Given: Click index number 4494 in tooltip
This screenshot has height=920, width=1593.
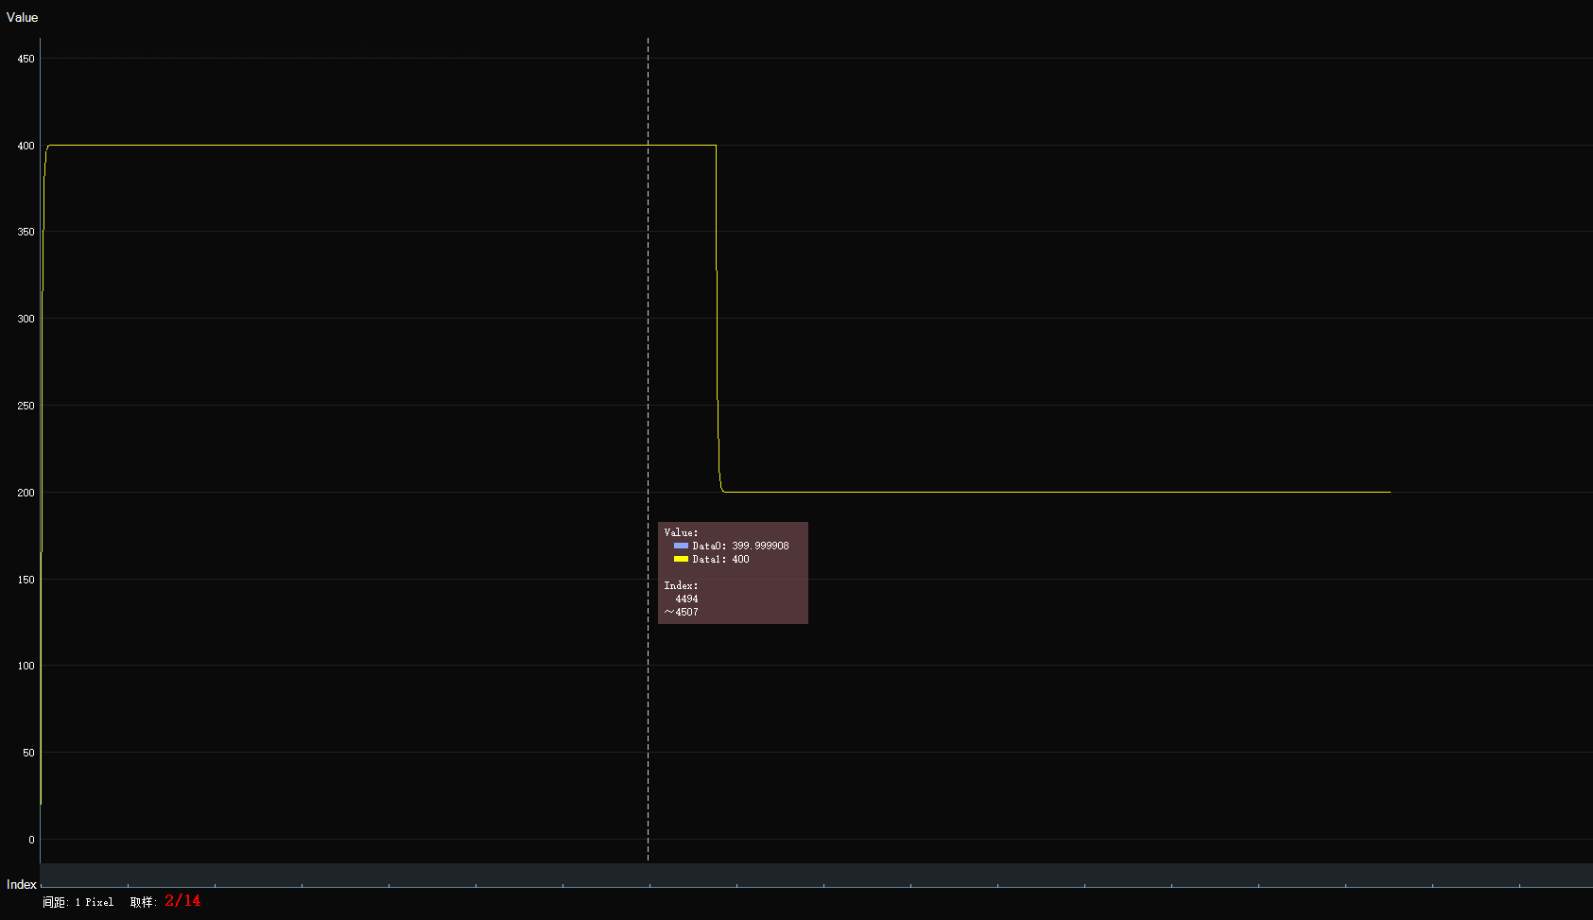Looking at the screenshot, I should (686, 599).
